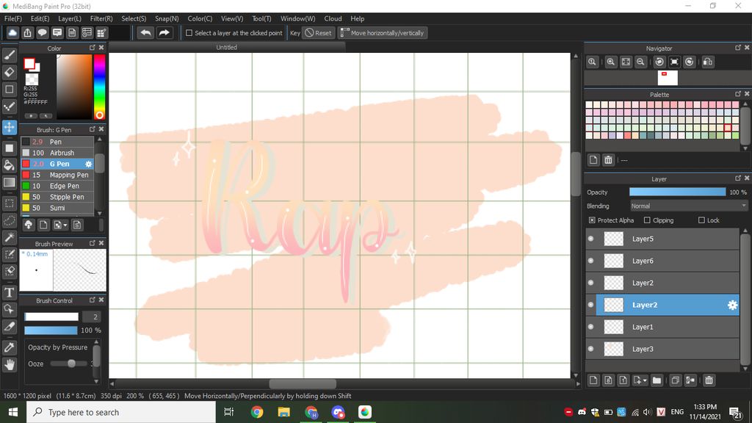Image resolution: width=752 pixels, height=423 pixels.
Task: Delete layer with trash icon
Action: tap(709, 380)
